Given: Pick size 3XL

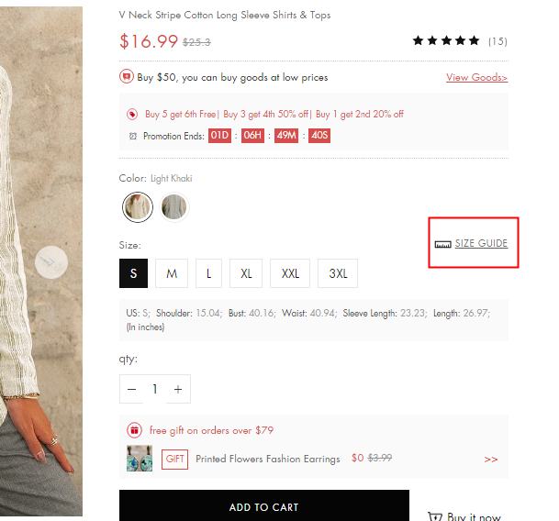Looking at the screenshot, I should 338,273.
